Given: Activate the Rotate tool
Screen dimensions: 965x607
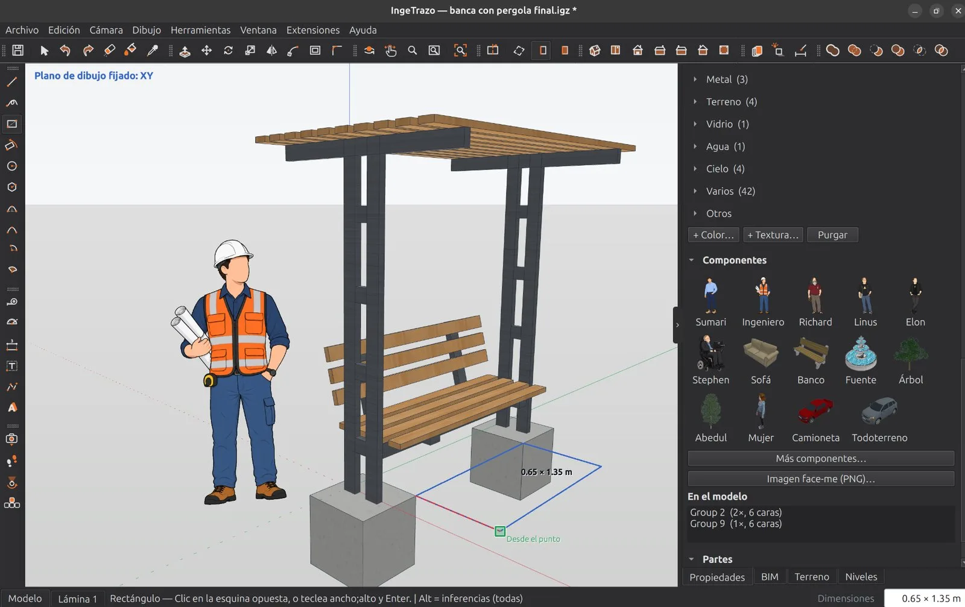Looking at the screenshot, I should [x=228, y=51].
